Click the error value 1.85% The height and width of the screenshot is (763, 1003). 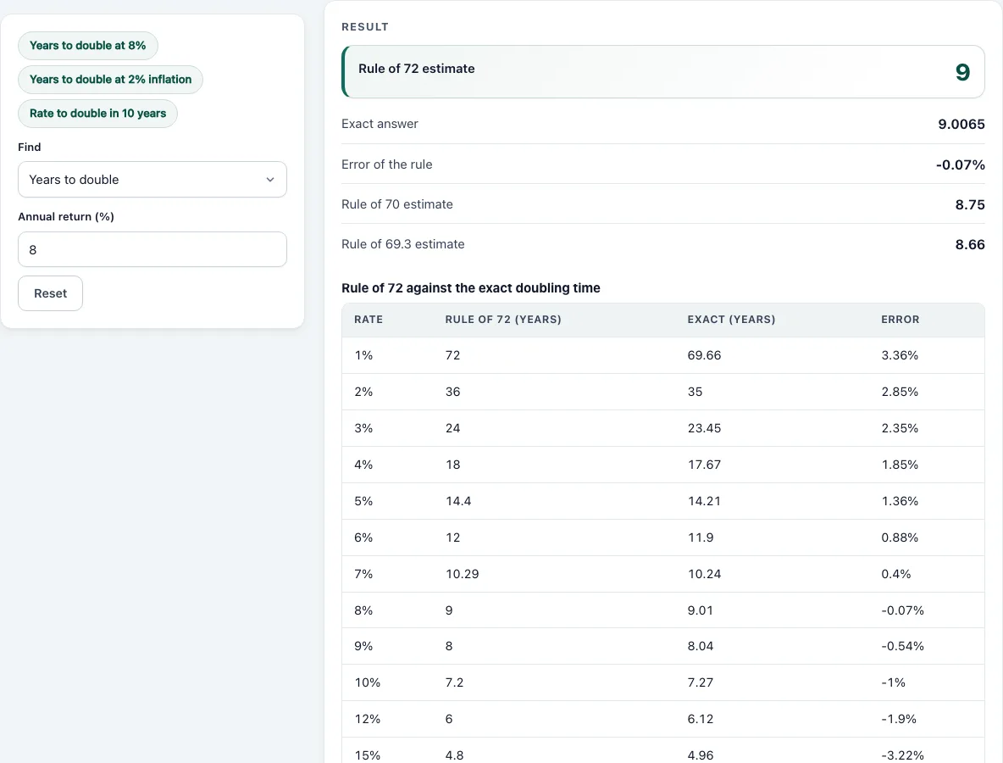click(x=900, y=465)
